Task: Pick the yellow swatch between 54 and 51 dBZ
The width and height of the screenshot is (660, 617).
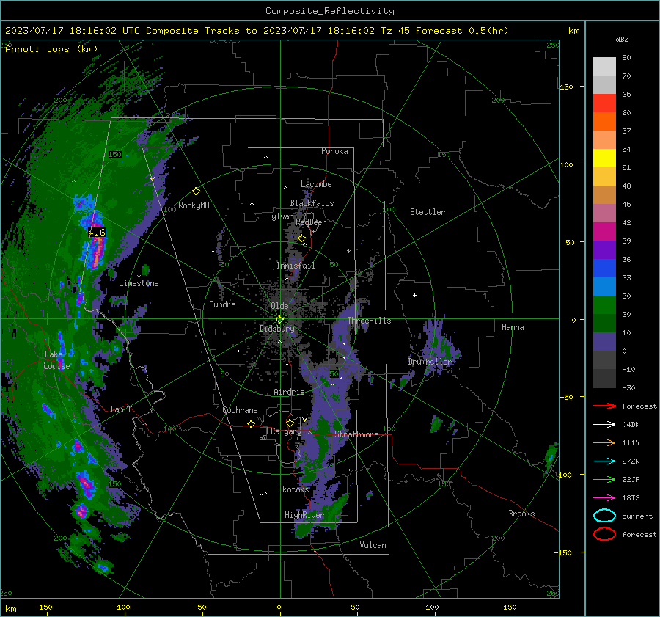Action: 604,158
